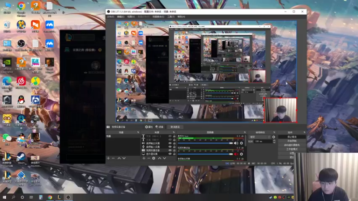Open View menu in OBS
This screenshot has width=358, height=201.
[131, 17]
